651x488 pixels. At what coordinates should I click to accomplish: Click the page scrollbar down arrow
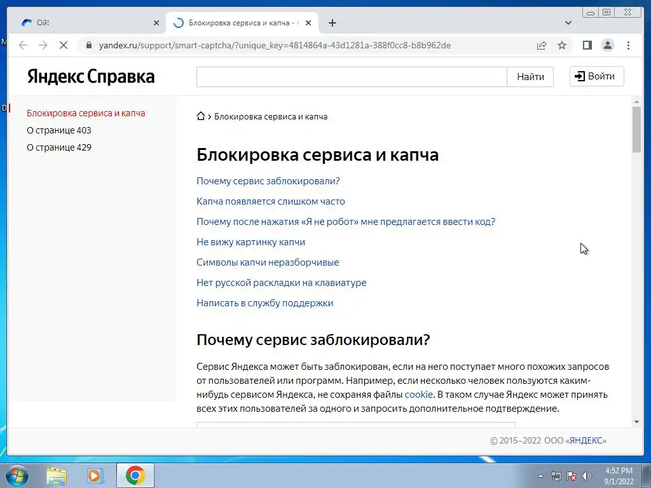pos(636,422)
